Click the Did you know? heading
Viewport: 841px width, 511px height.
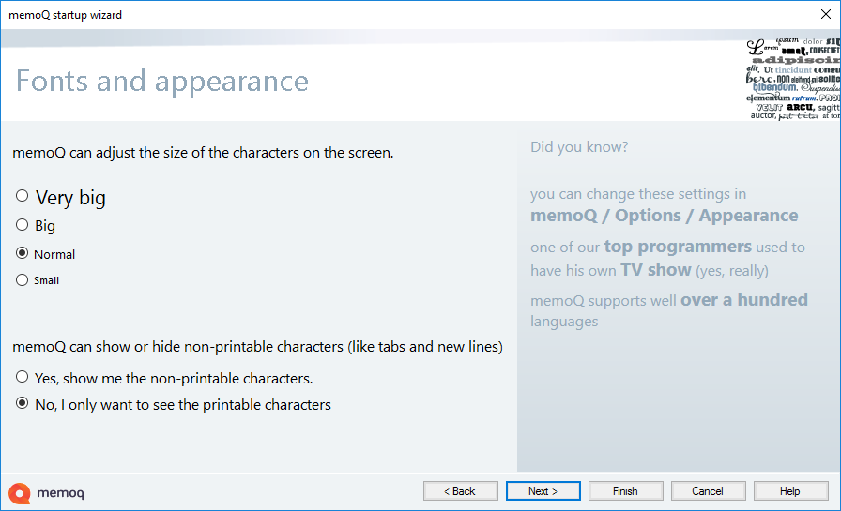(x=579, y=147)
